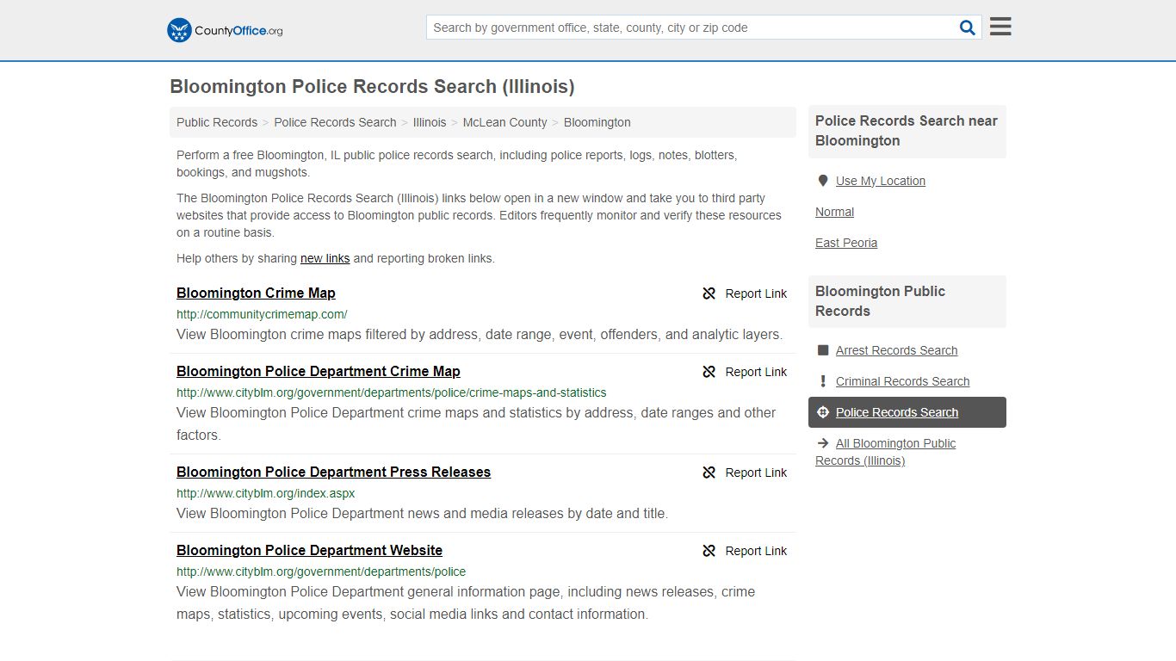Click the page heading Bloomington Police Records Search
Screen dimensions: 1176x661
click(372, 87)
